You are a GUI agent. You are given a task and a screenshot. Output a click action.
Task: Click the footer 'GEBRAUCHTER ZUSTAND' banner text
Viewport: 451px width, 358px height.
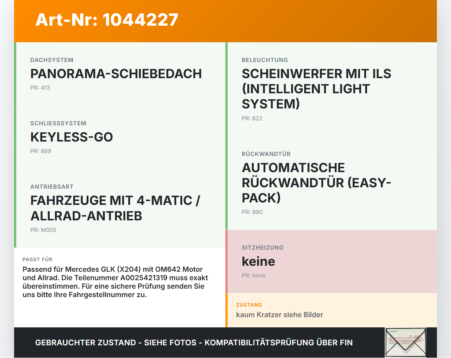click(x=194, y=343)
